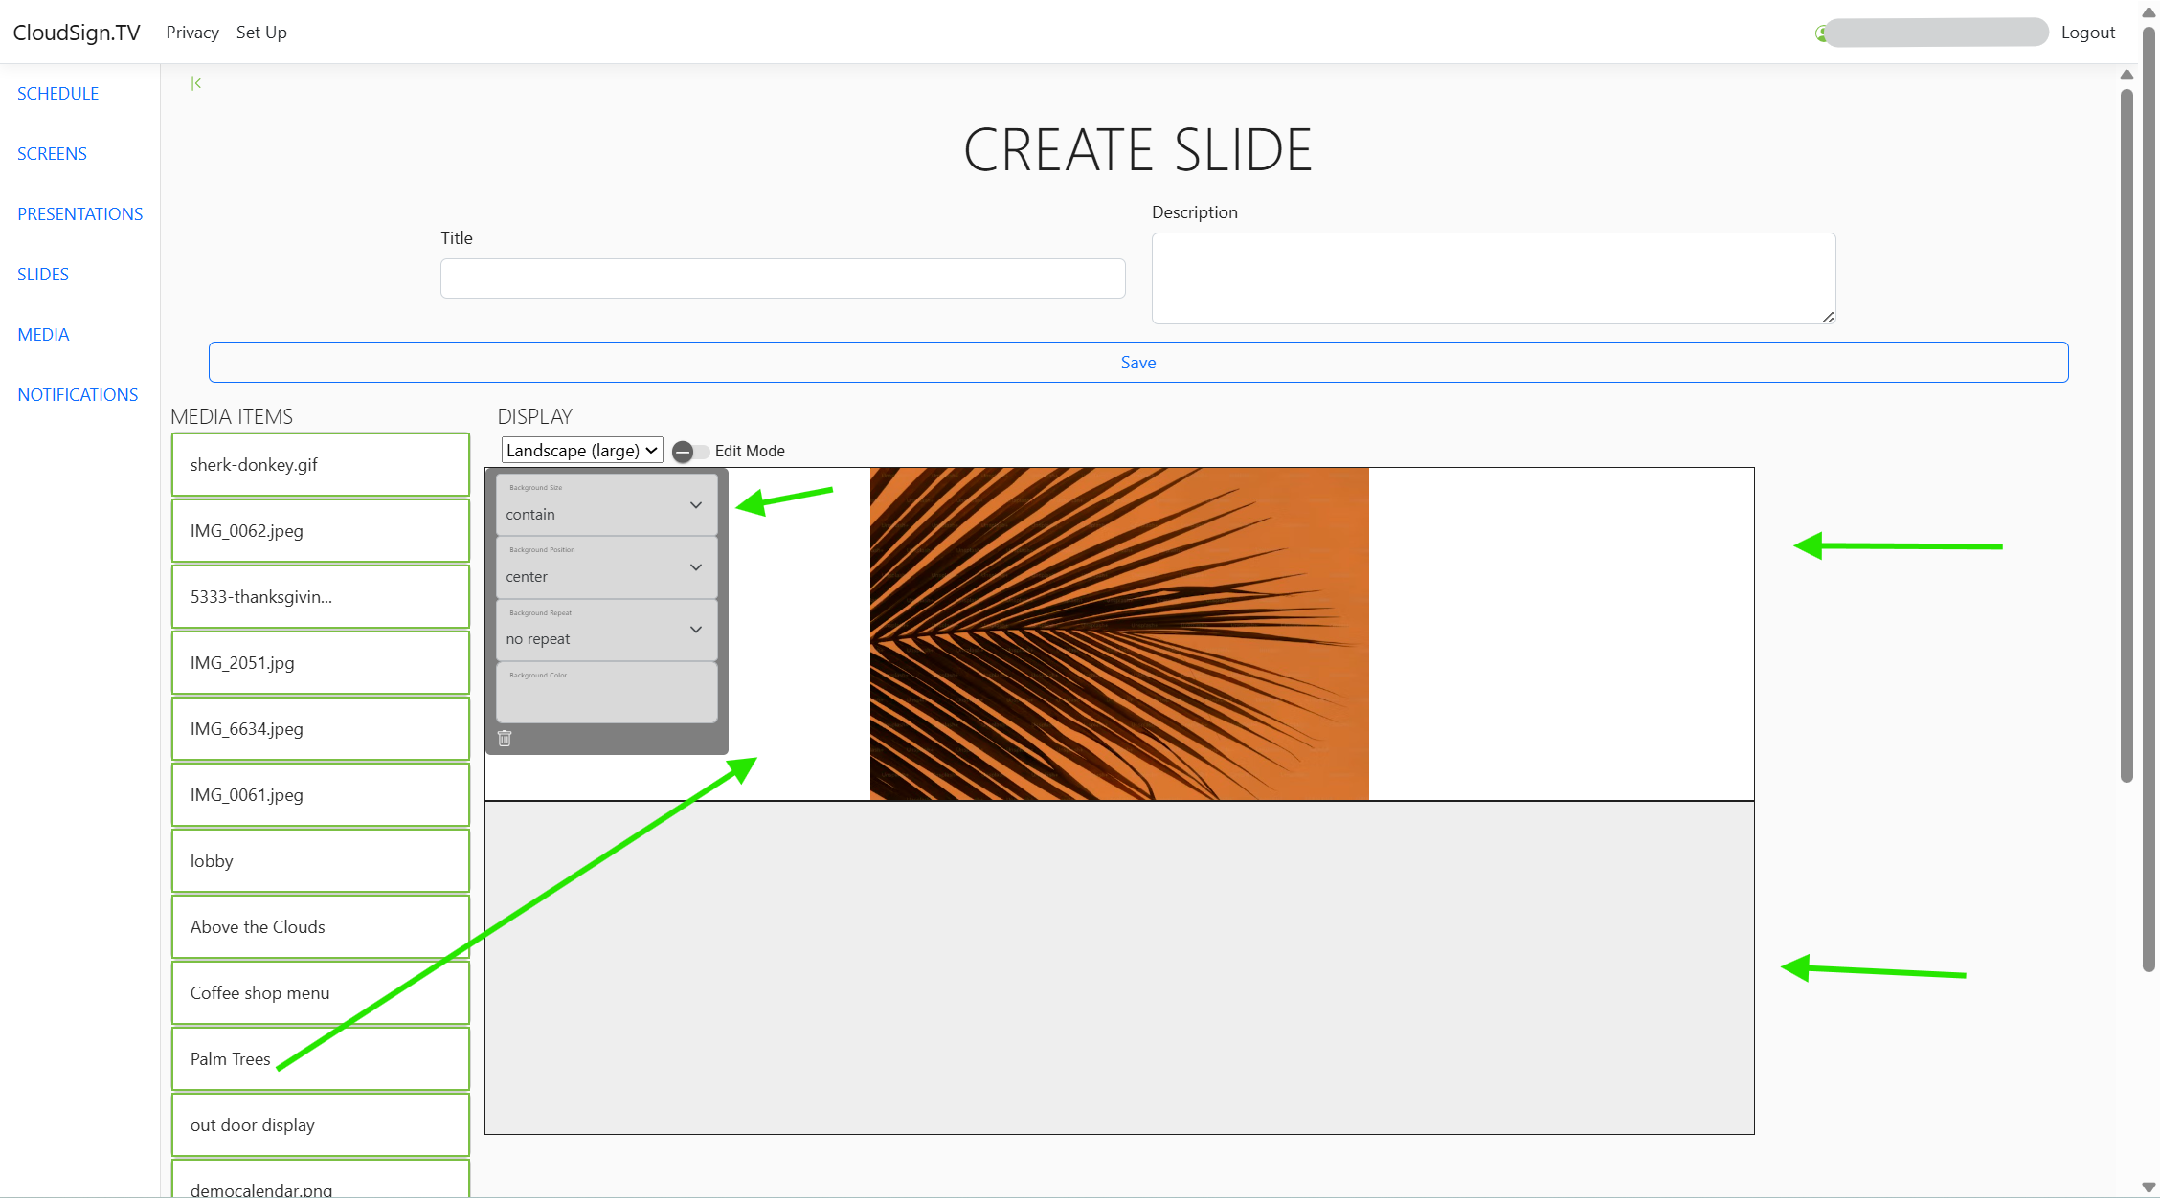This screenshot has width=2160, height=1198.
Task: Click the Description text area
Action: point(1493,277)
